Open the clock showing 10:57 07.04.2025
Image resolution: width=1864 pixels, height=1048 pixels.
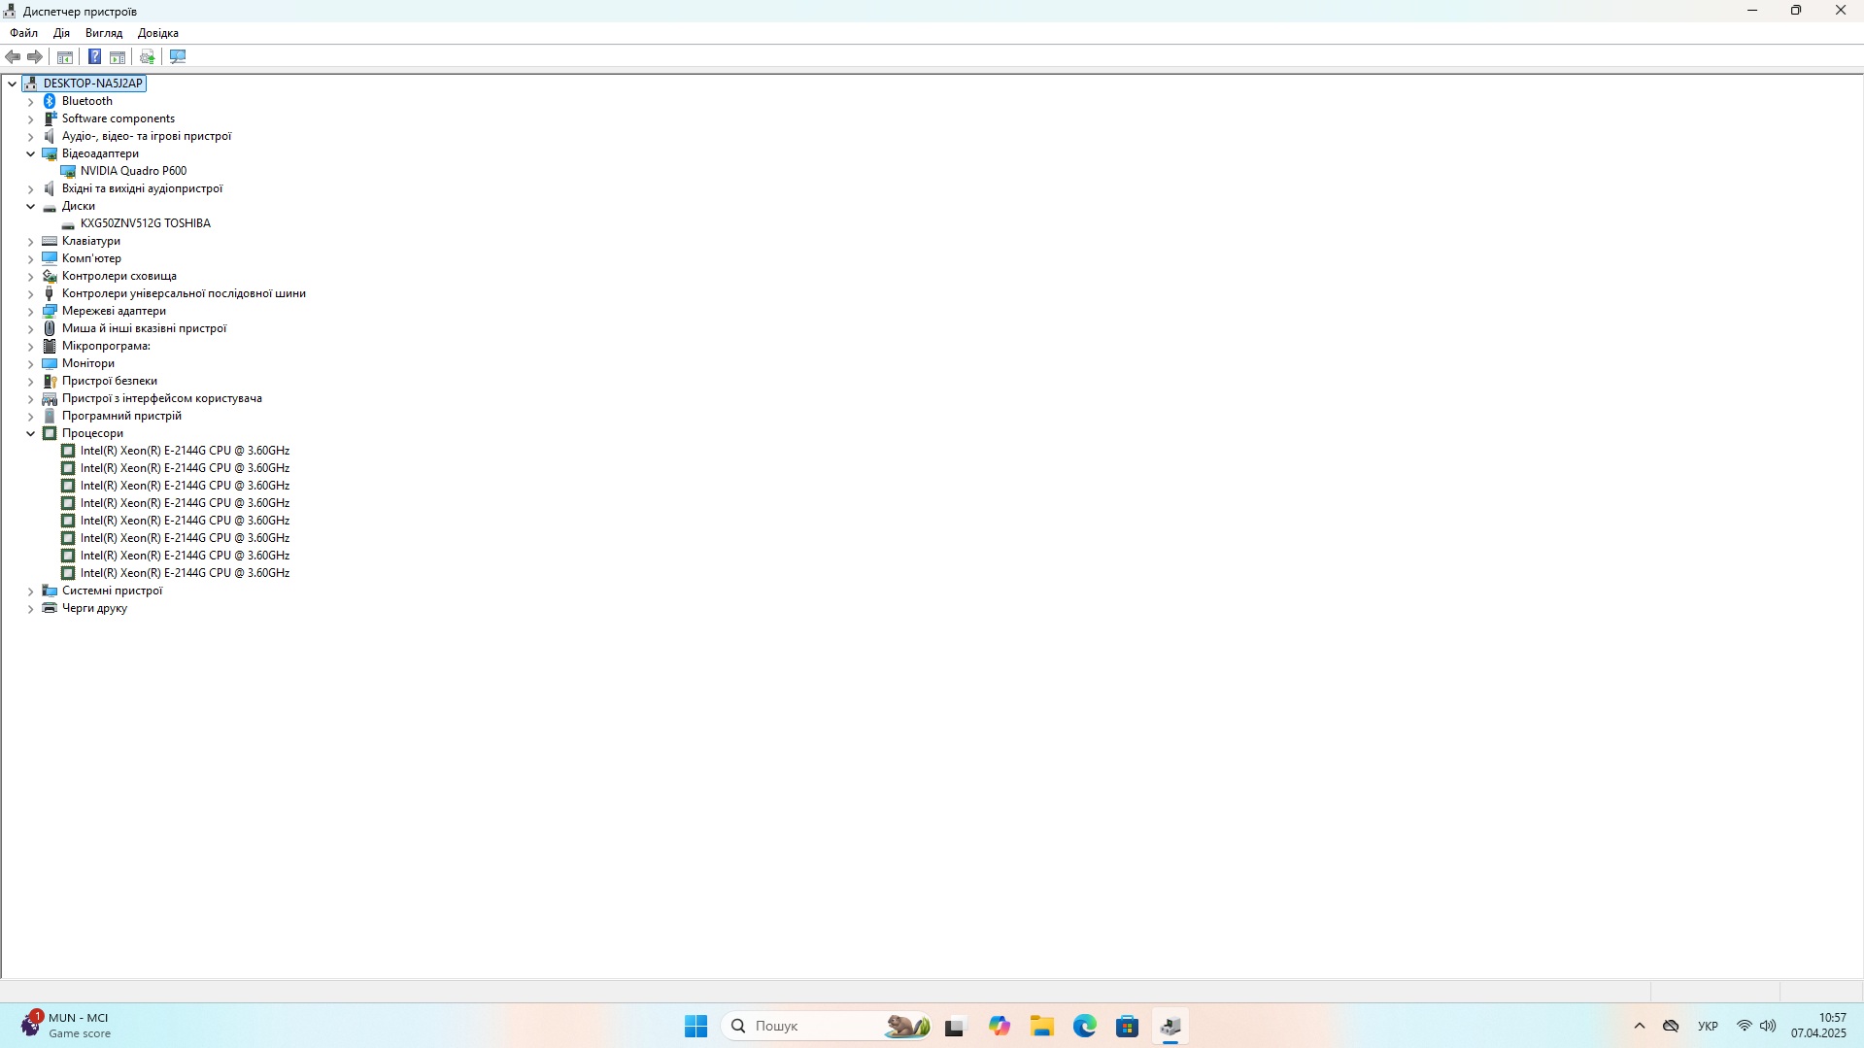point(1818,1026)
